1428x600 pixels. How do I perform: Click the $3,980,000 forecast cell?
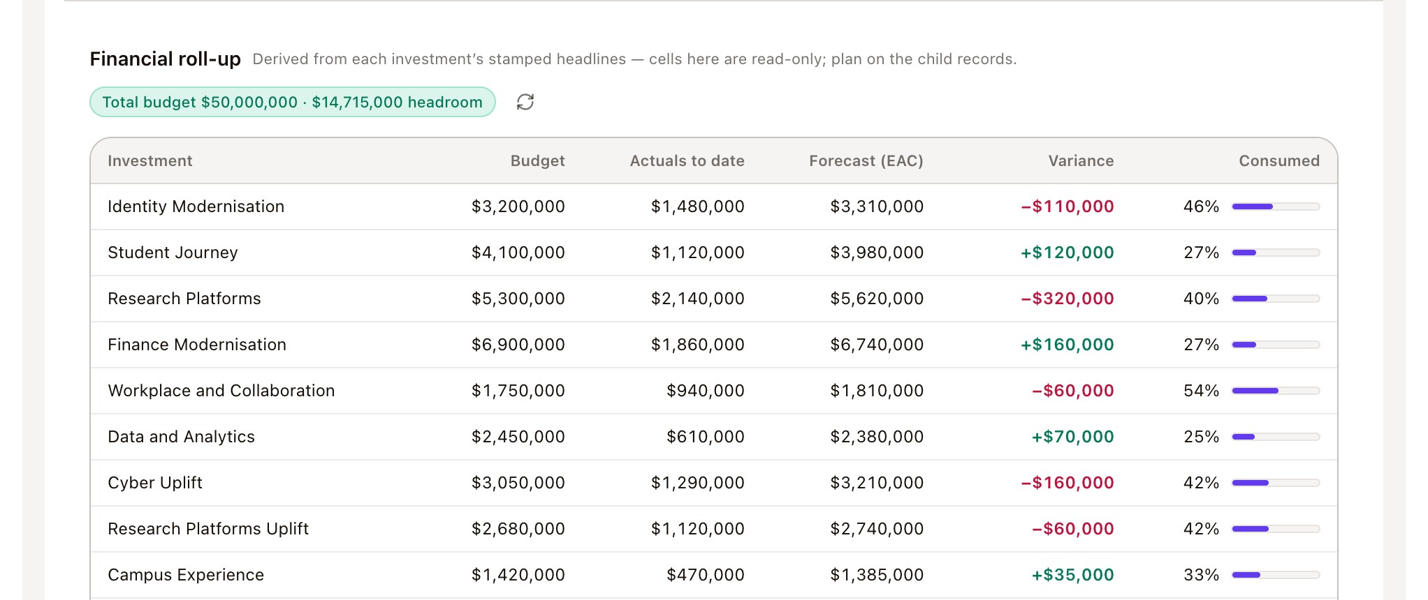(877, 253)
